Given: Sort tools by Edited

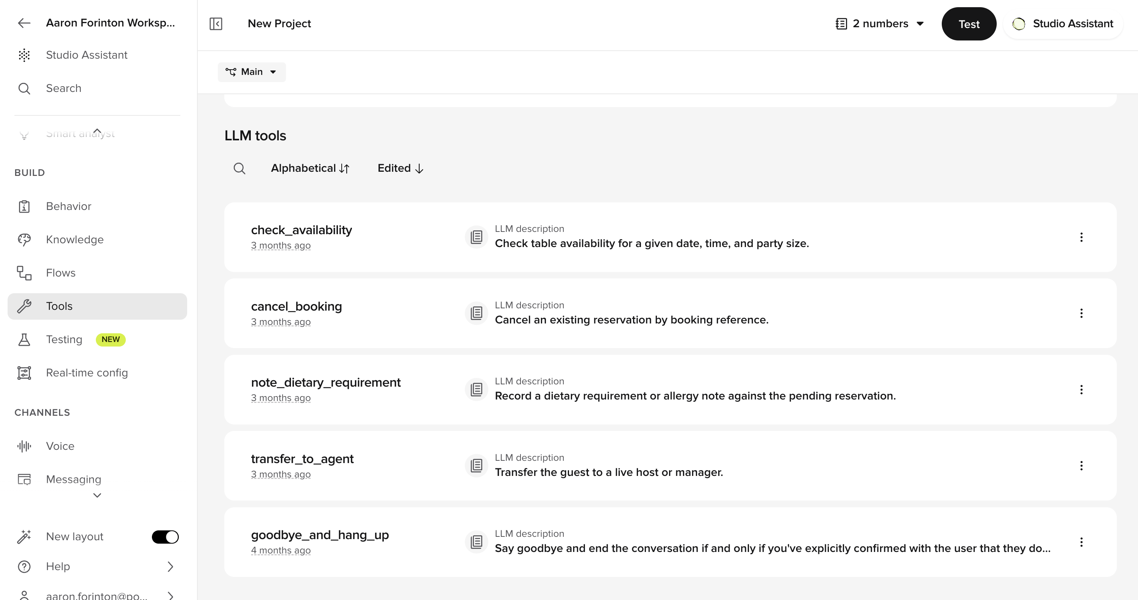Looking at the screenshot, I should coord(400,168).
